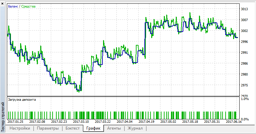Open the Бэктест tab
The image size is (256, 134).
pyautogui.click(x=72, y=128)
